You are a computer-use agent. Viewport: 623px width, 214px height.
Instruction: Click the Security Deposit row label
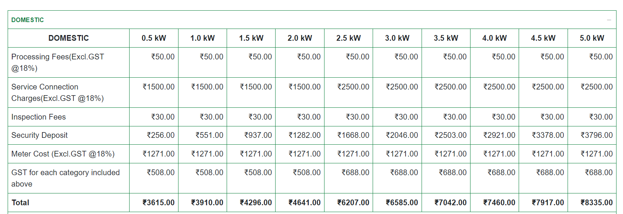39,135
